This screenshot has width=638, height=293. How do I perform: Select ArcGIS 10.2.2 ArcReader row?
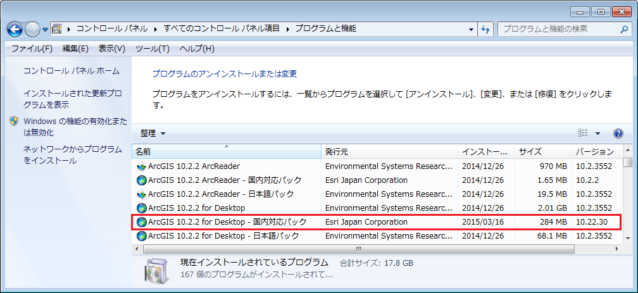tap(377, 166)
